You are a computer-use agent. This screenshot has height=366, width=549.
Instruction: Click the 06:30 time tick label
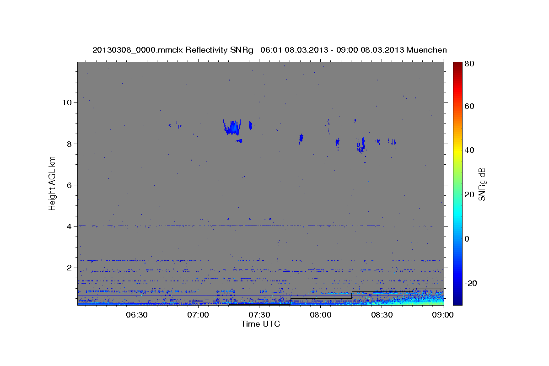click(136, 315)
